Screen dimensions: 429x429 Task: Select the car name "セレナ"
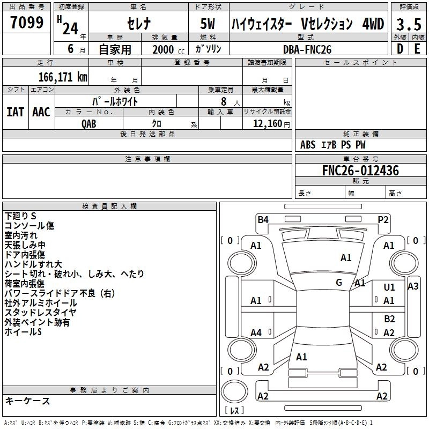pyautogui.click(x=139, y=24)
